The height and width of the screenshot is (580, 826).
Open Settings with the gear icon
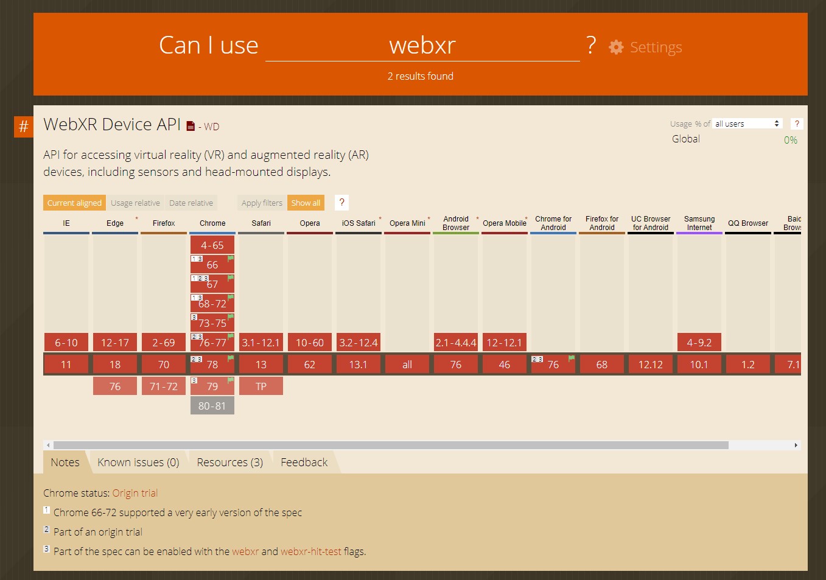coord(616,47)
